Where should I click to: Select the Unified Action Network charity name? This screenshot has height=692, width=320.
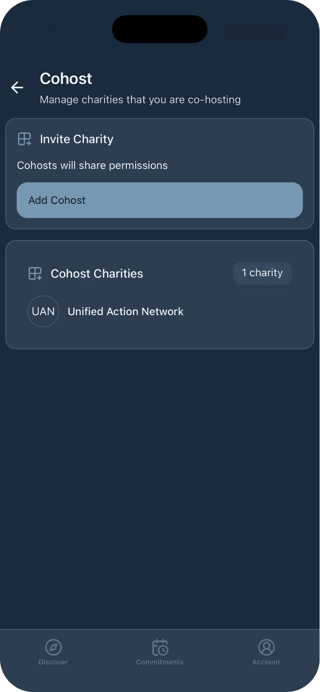coord(125,312)
